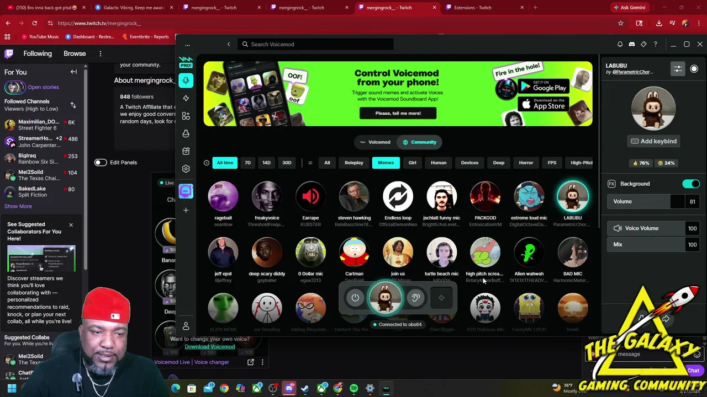Viewport: 707px width, 397px height.
Task: Click the plus icon in Voicemod sidebar
Action: (186, 210)
